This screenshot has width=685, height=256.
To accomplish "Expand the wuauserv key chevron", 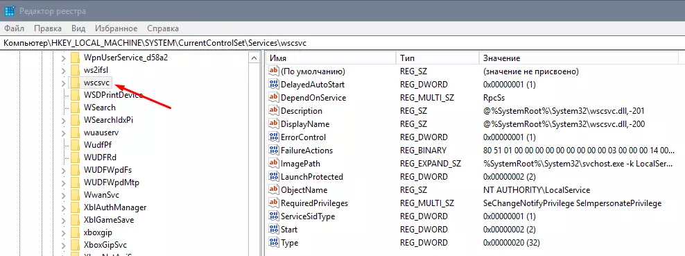I will tap(63, 133).
